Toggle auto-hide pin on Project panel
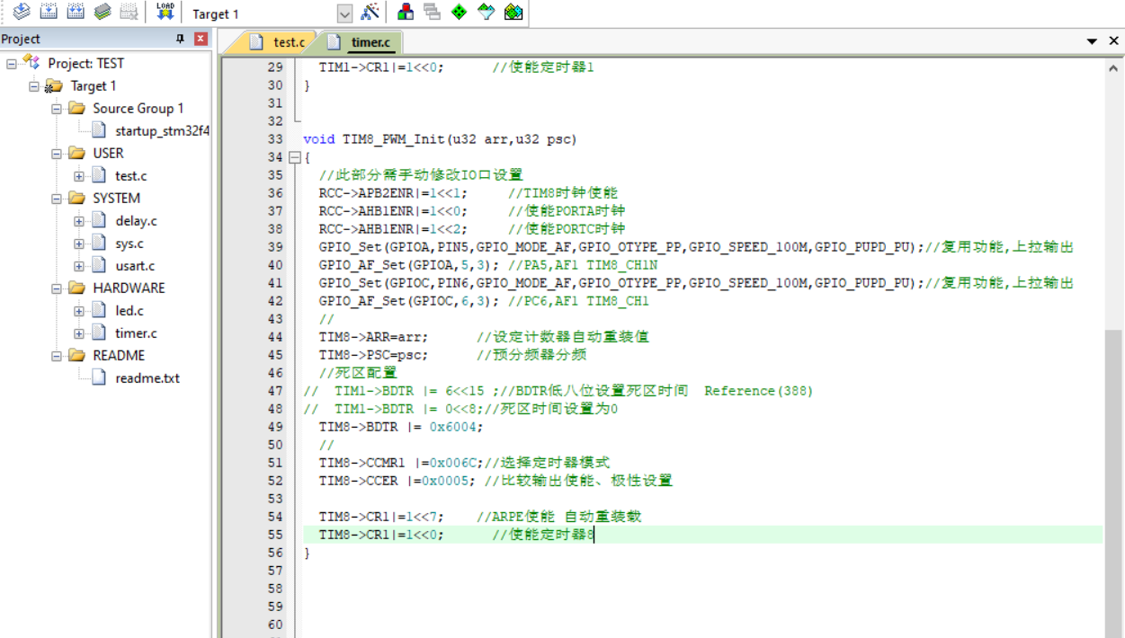This screenshot has width=1125, height=638. [179, 38]
